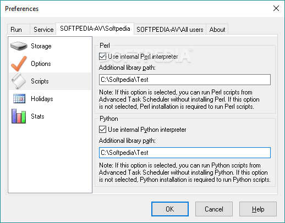Click the Stats bar chart icon
Viewport: 285px width, 223px height.
tap(19, 116)
